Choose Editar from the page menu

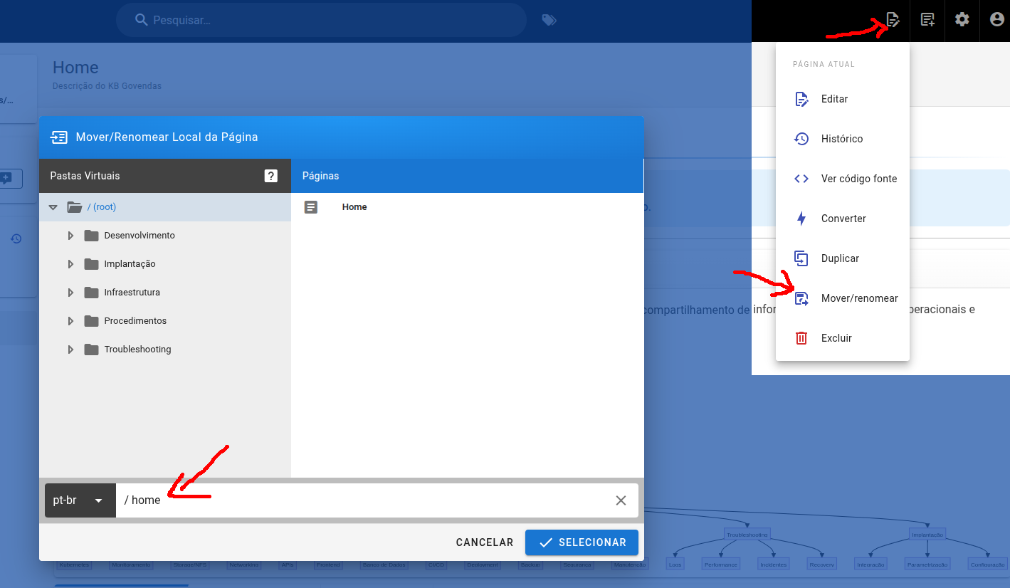point(834,99)
